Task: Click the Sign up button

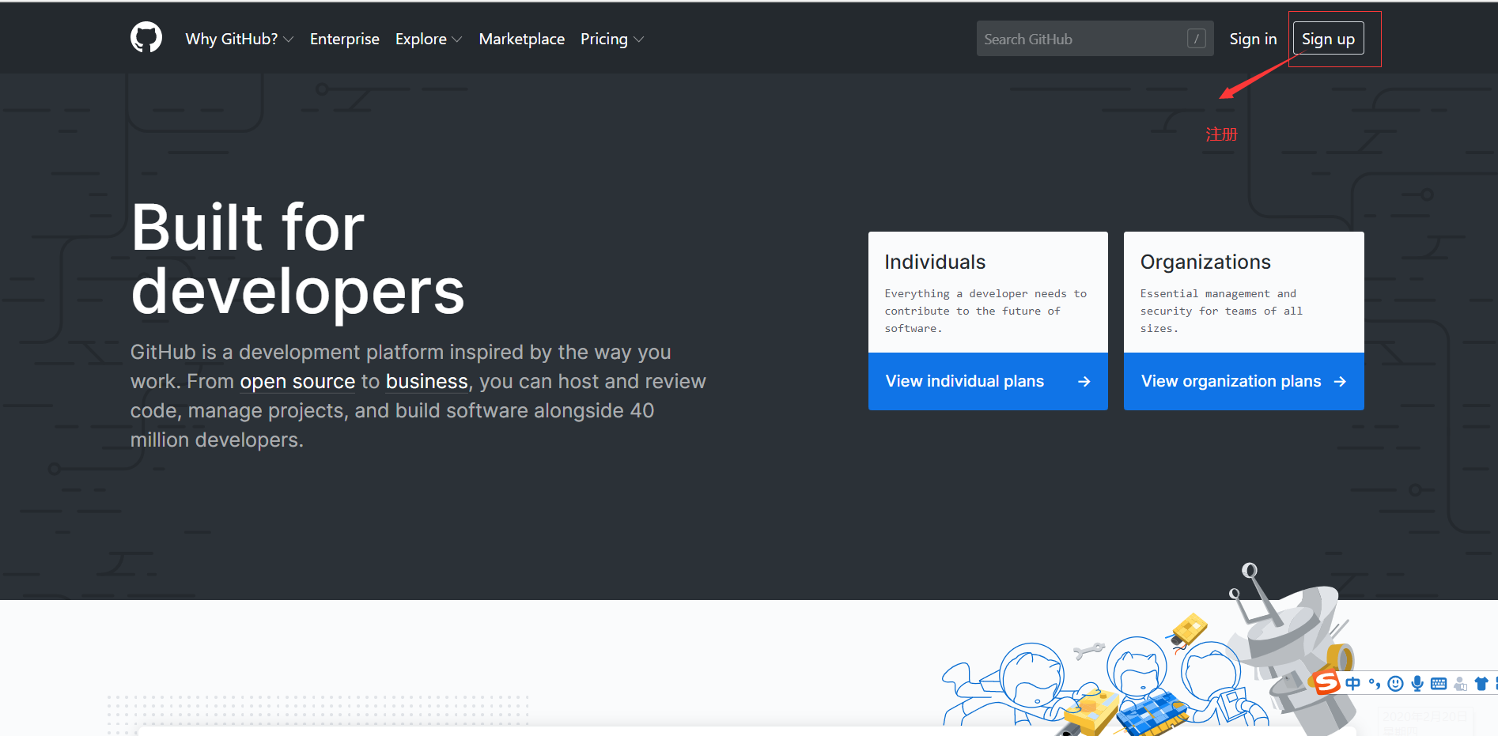Action: (x=1328, y=39)
